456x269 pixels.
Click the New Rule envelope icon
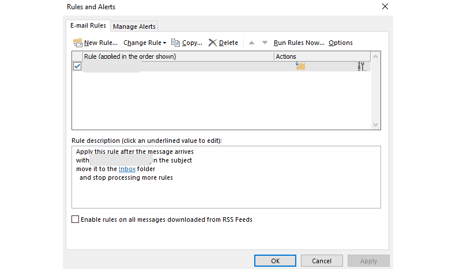(78, 43)
